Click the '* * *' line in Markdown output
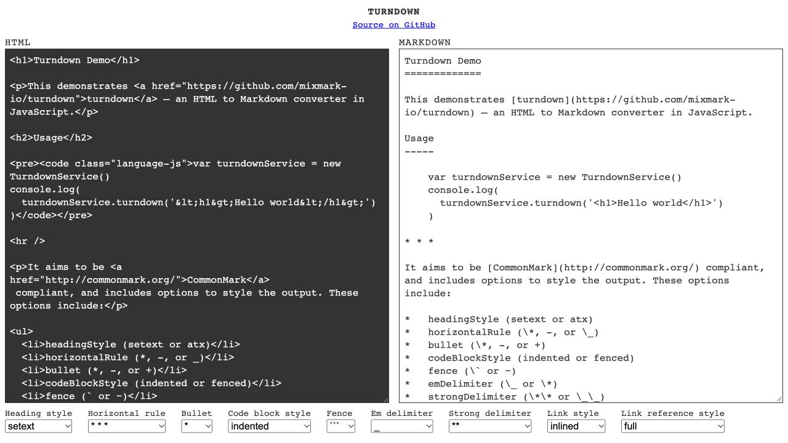Screen dimensions: 788x443 click(x=419, y=242)
